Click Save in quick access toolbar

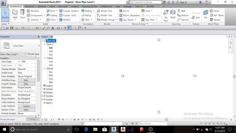tap(12, 28)
